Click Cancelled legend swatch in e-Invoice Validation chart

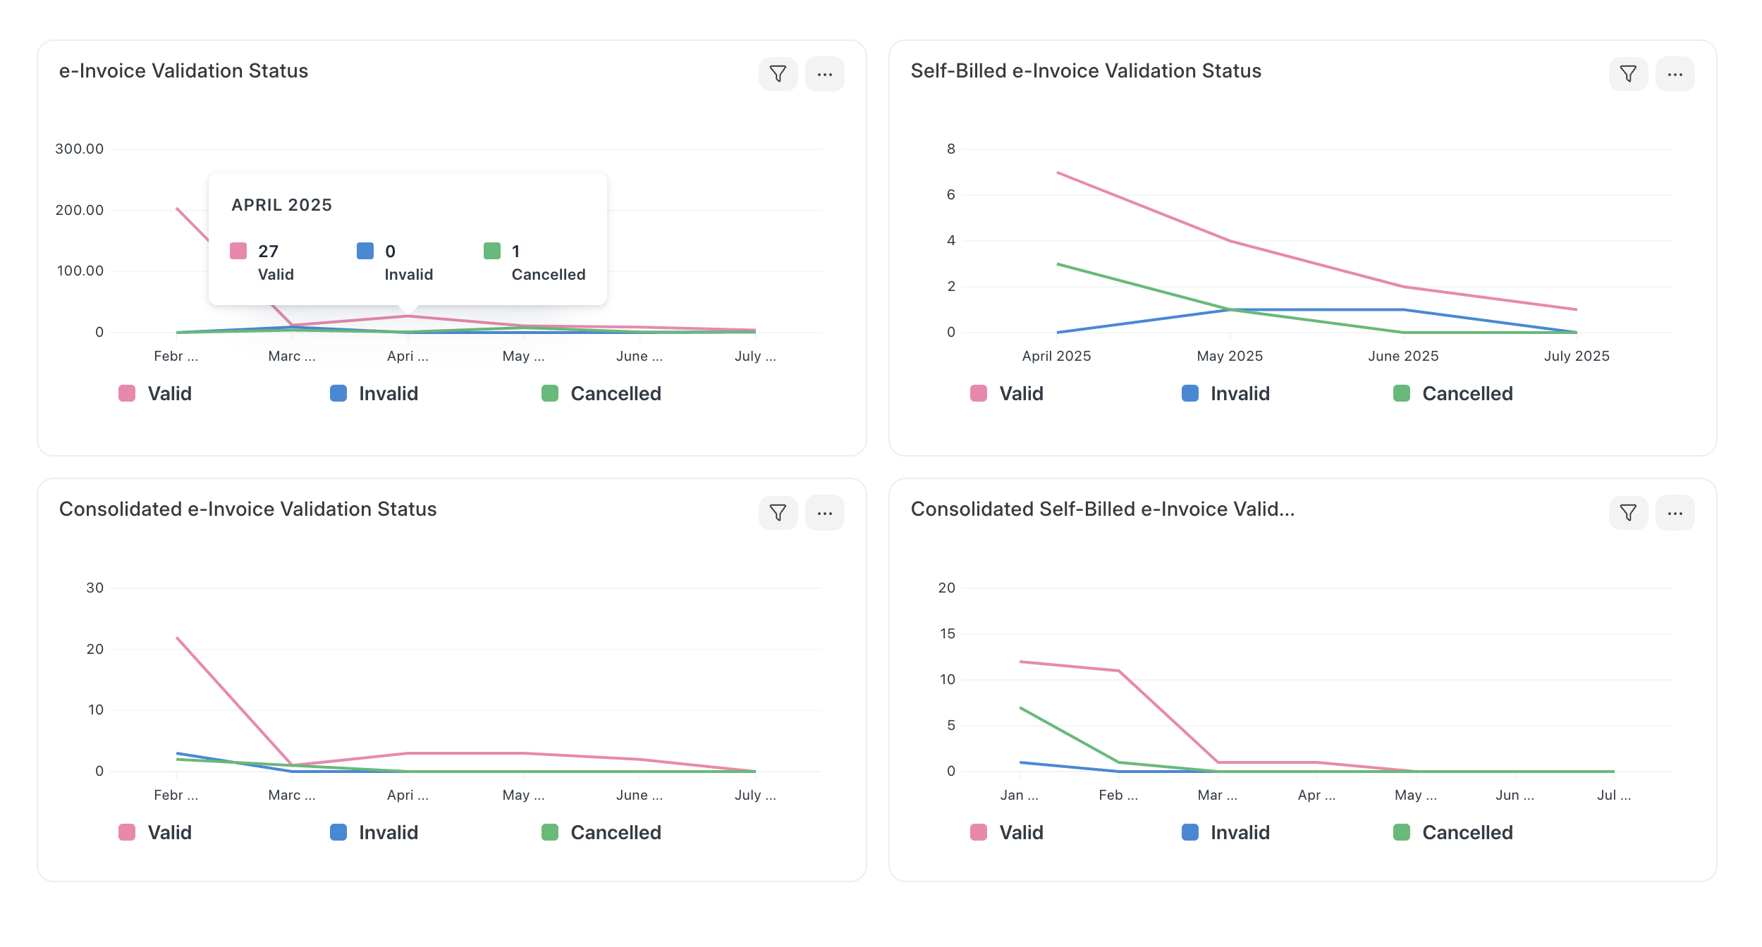(x=550, y=393)
